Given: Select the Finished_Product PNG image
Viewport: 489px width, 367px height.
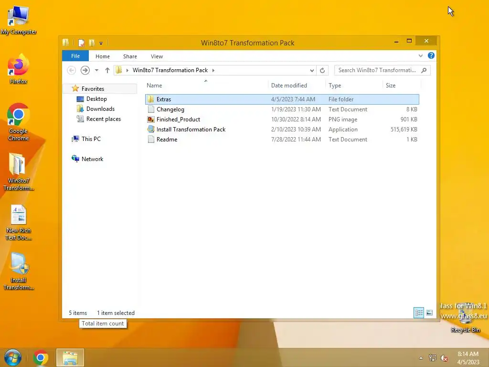Looking at the screenshot, I should (282, 119).
